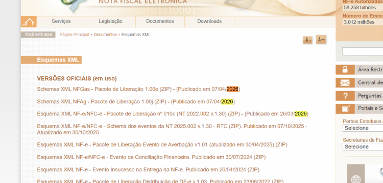The image size is (383, 183).
Task: Open the Downloads menu
Action: pyautogui.click(x=209, y=21)
